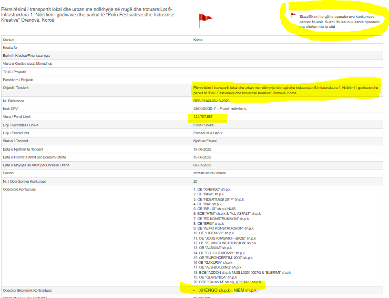This screenshot has width=389, height=298.
Task: Click the small red flag beside Skualifikim note
Action: [293, 15]
